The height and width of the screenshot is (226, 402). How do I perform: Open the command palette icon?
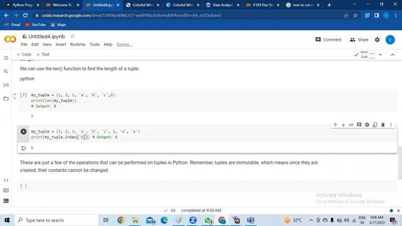pyautogui.click(x=6, y=190)
